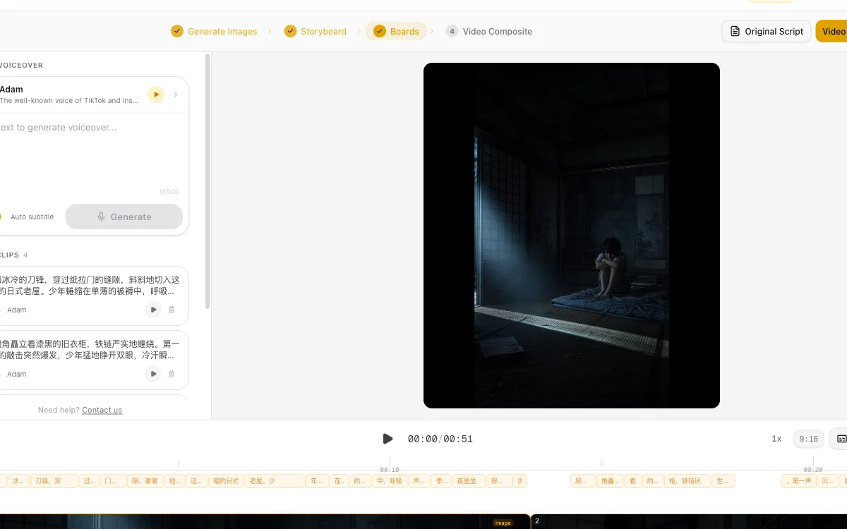Screen dimensions: 847x529
Task: Select the Boards step
Action: point(396,31)
